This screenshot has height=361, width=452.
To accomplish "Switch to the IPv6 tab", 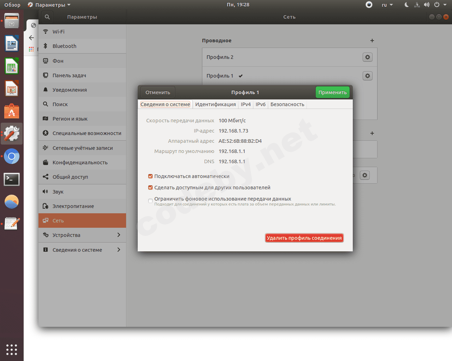I will point(261,104).
